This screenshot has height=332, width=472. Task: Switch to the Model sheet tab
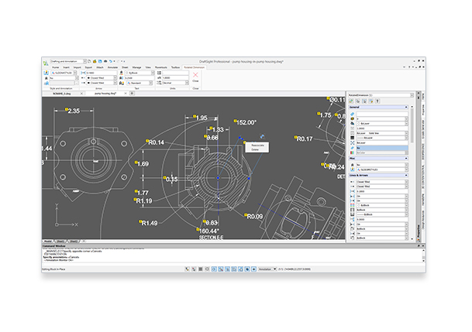48,241
